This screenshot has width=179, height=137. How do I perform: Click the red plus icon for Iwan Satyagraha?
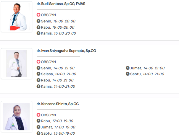pyautogui.click(x=38, y=62)
